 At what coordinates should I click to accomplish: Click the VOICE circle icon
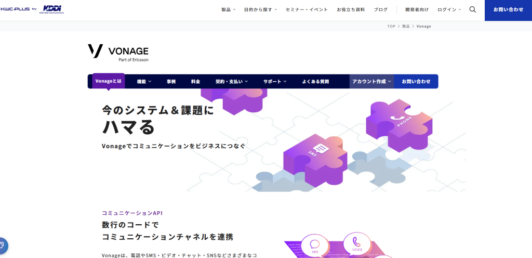tap(356, 243)
